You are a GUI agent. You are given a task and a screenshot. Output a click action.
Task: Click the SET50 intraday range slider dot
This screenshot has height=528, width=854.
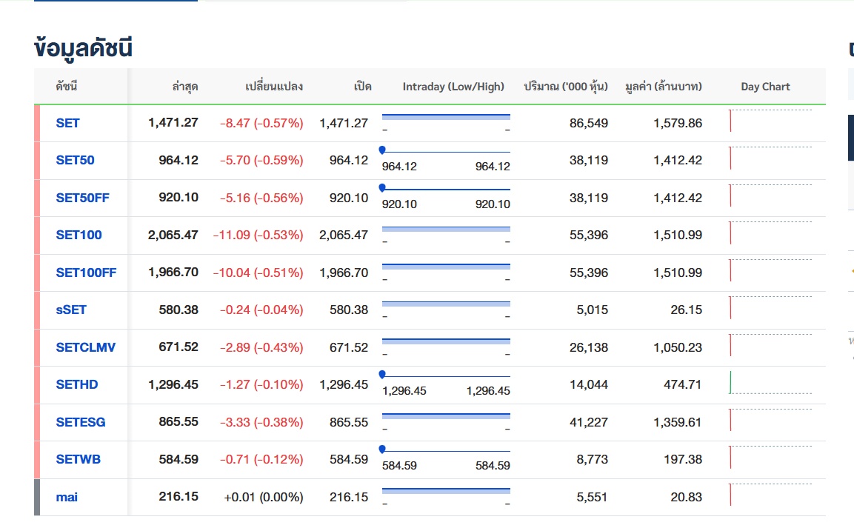[x=382, y=150]
